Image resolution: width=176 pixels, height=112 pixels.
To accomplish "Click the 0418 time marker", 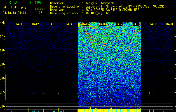I will pyautogui.click(x=136, y=24).
